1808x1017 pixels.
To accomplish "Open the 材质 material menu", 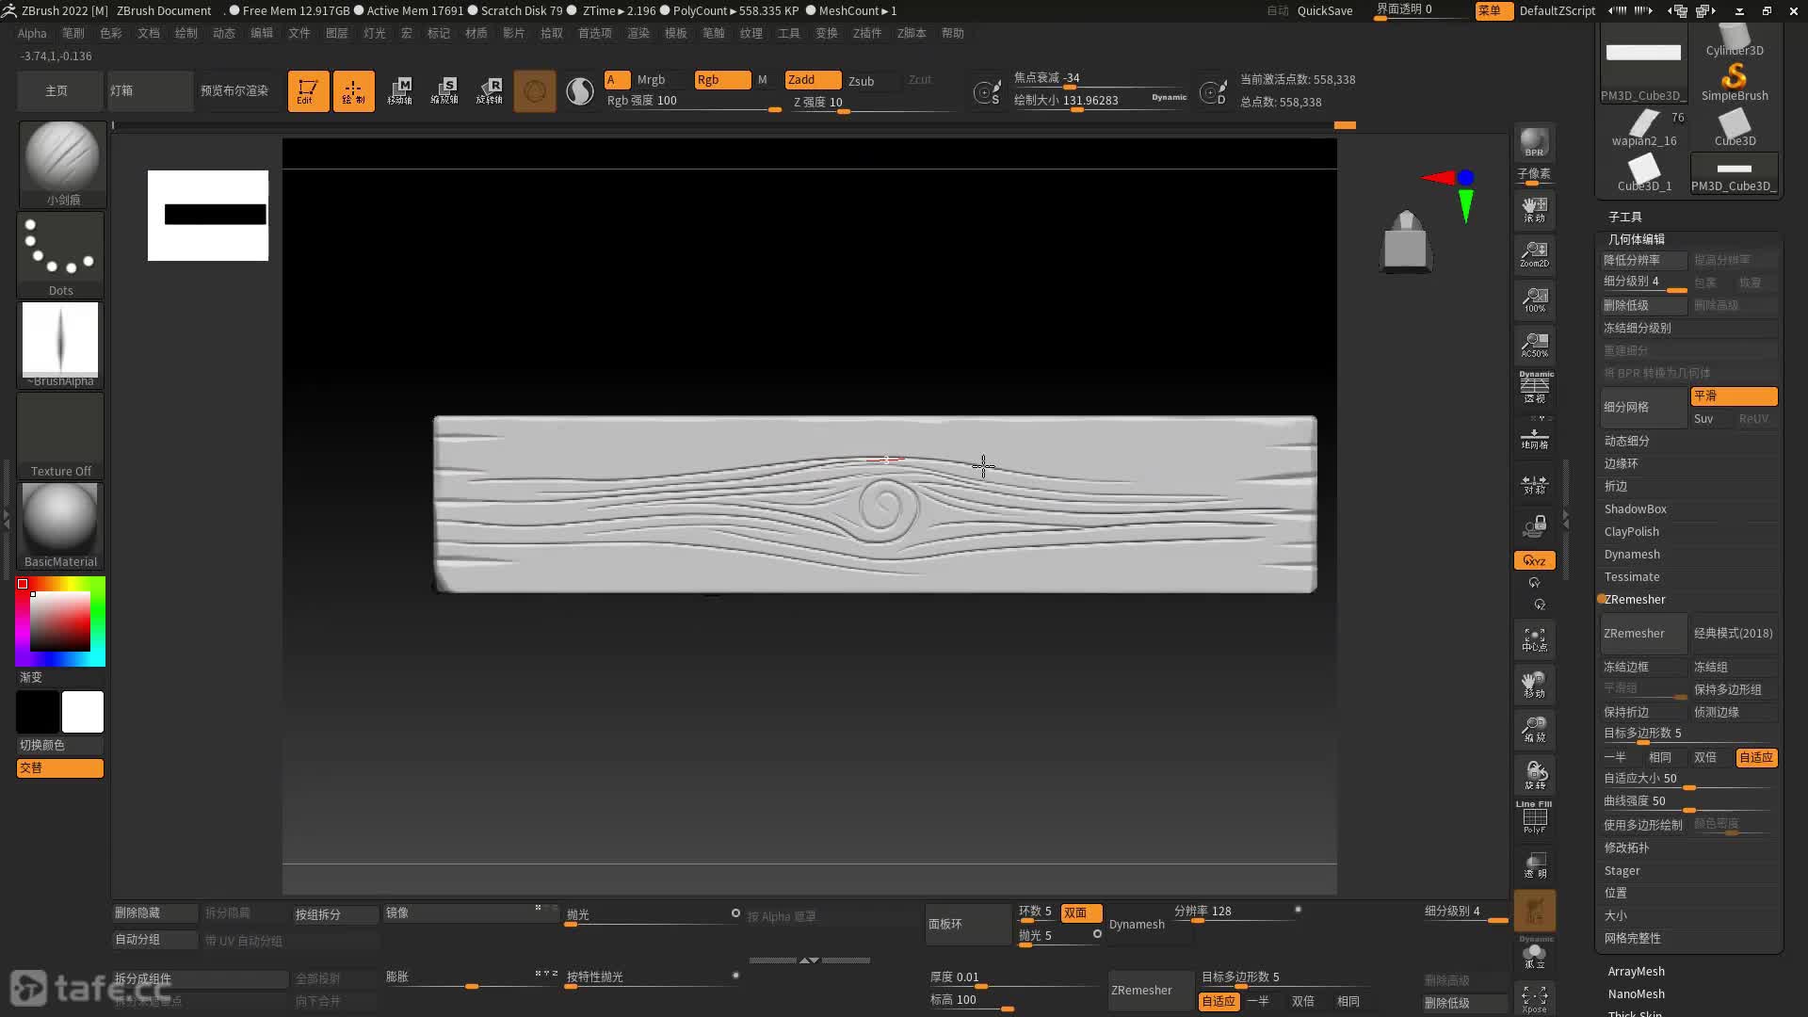I will point(476,33).
